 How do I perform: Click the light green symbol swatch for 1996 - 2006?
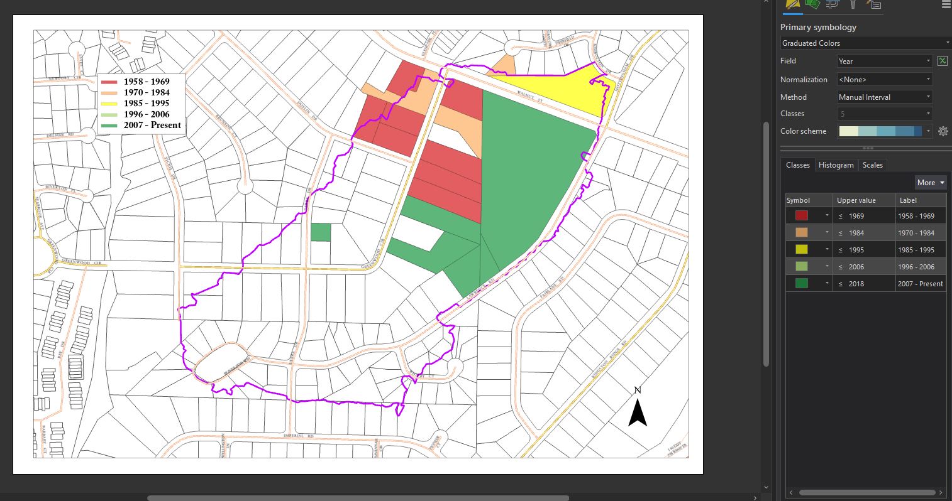801,266
